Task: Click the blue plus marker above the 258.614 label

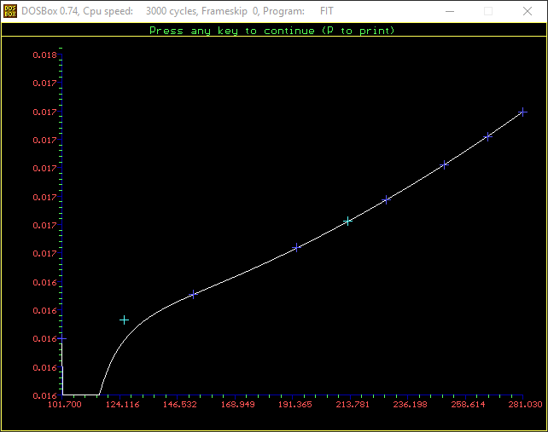Action: point(487,136)
